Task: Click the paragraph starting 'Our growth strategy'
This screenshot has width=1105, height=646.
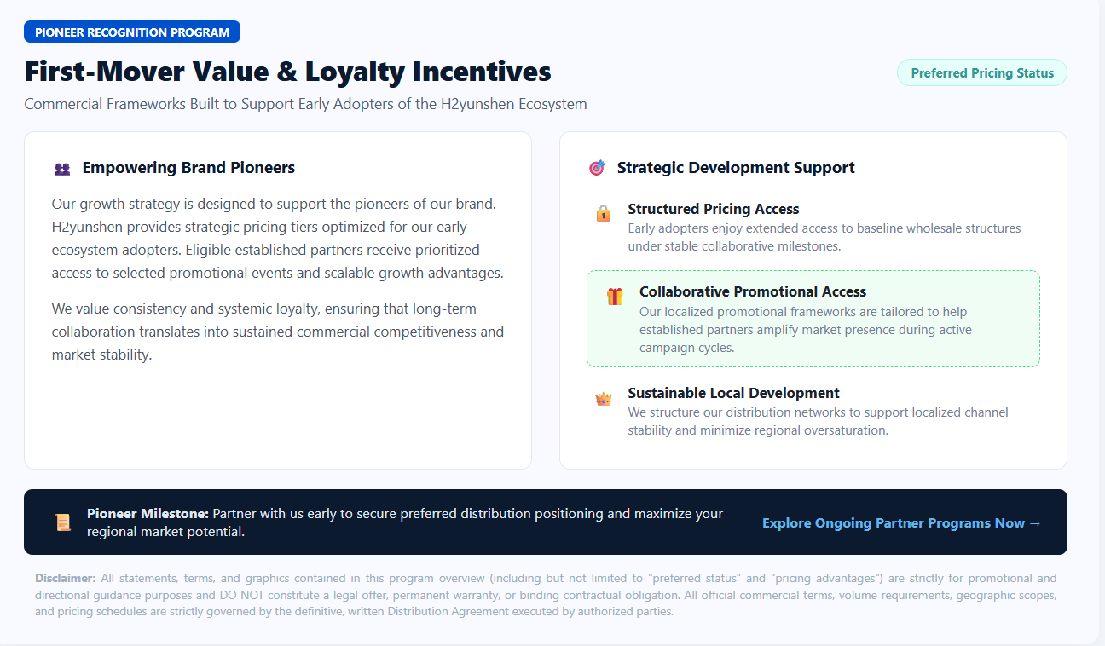Action: pos(278,239)
